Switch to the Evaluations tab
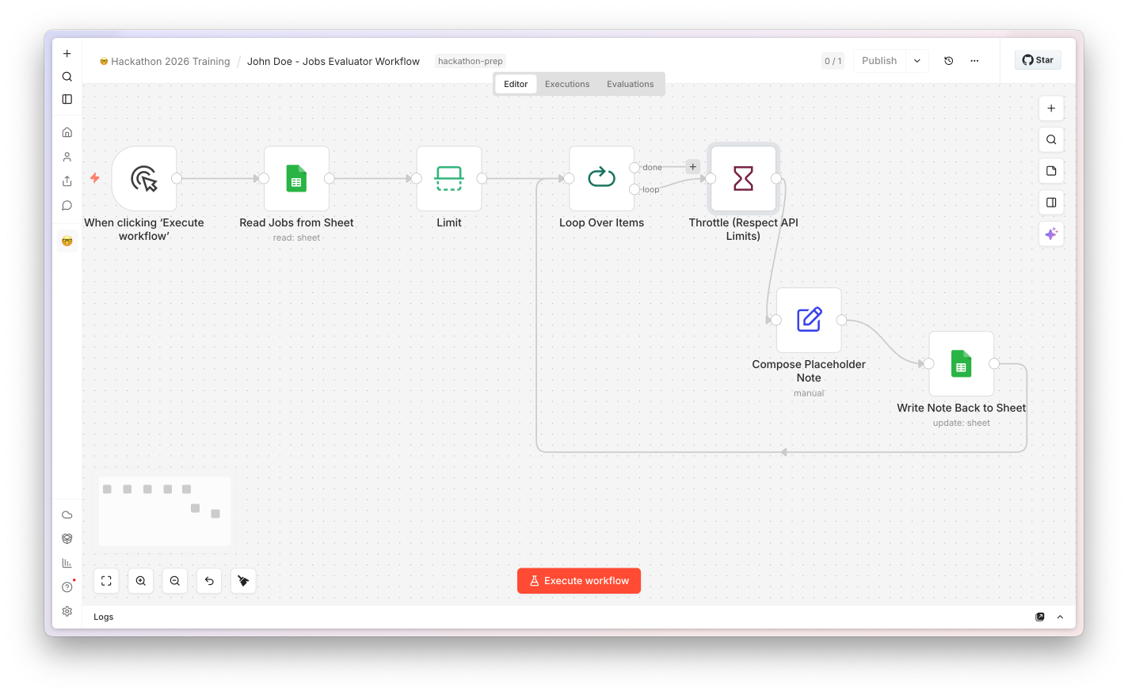 tap(631, 84)
